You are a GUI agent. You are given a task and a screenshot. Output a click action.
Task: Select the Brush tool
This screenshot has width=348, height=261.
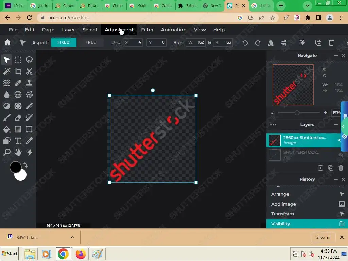click(7, 118)
